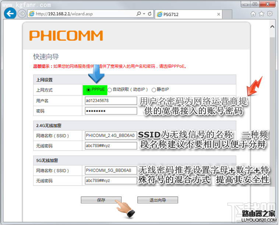This screenshot has height=225, width=279.
Task: Click the search magnifier in address bar
Action: [x=138, y=14]
